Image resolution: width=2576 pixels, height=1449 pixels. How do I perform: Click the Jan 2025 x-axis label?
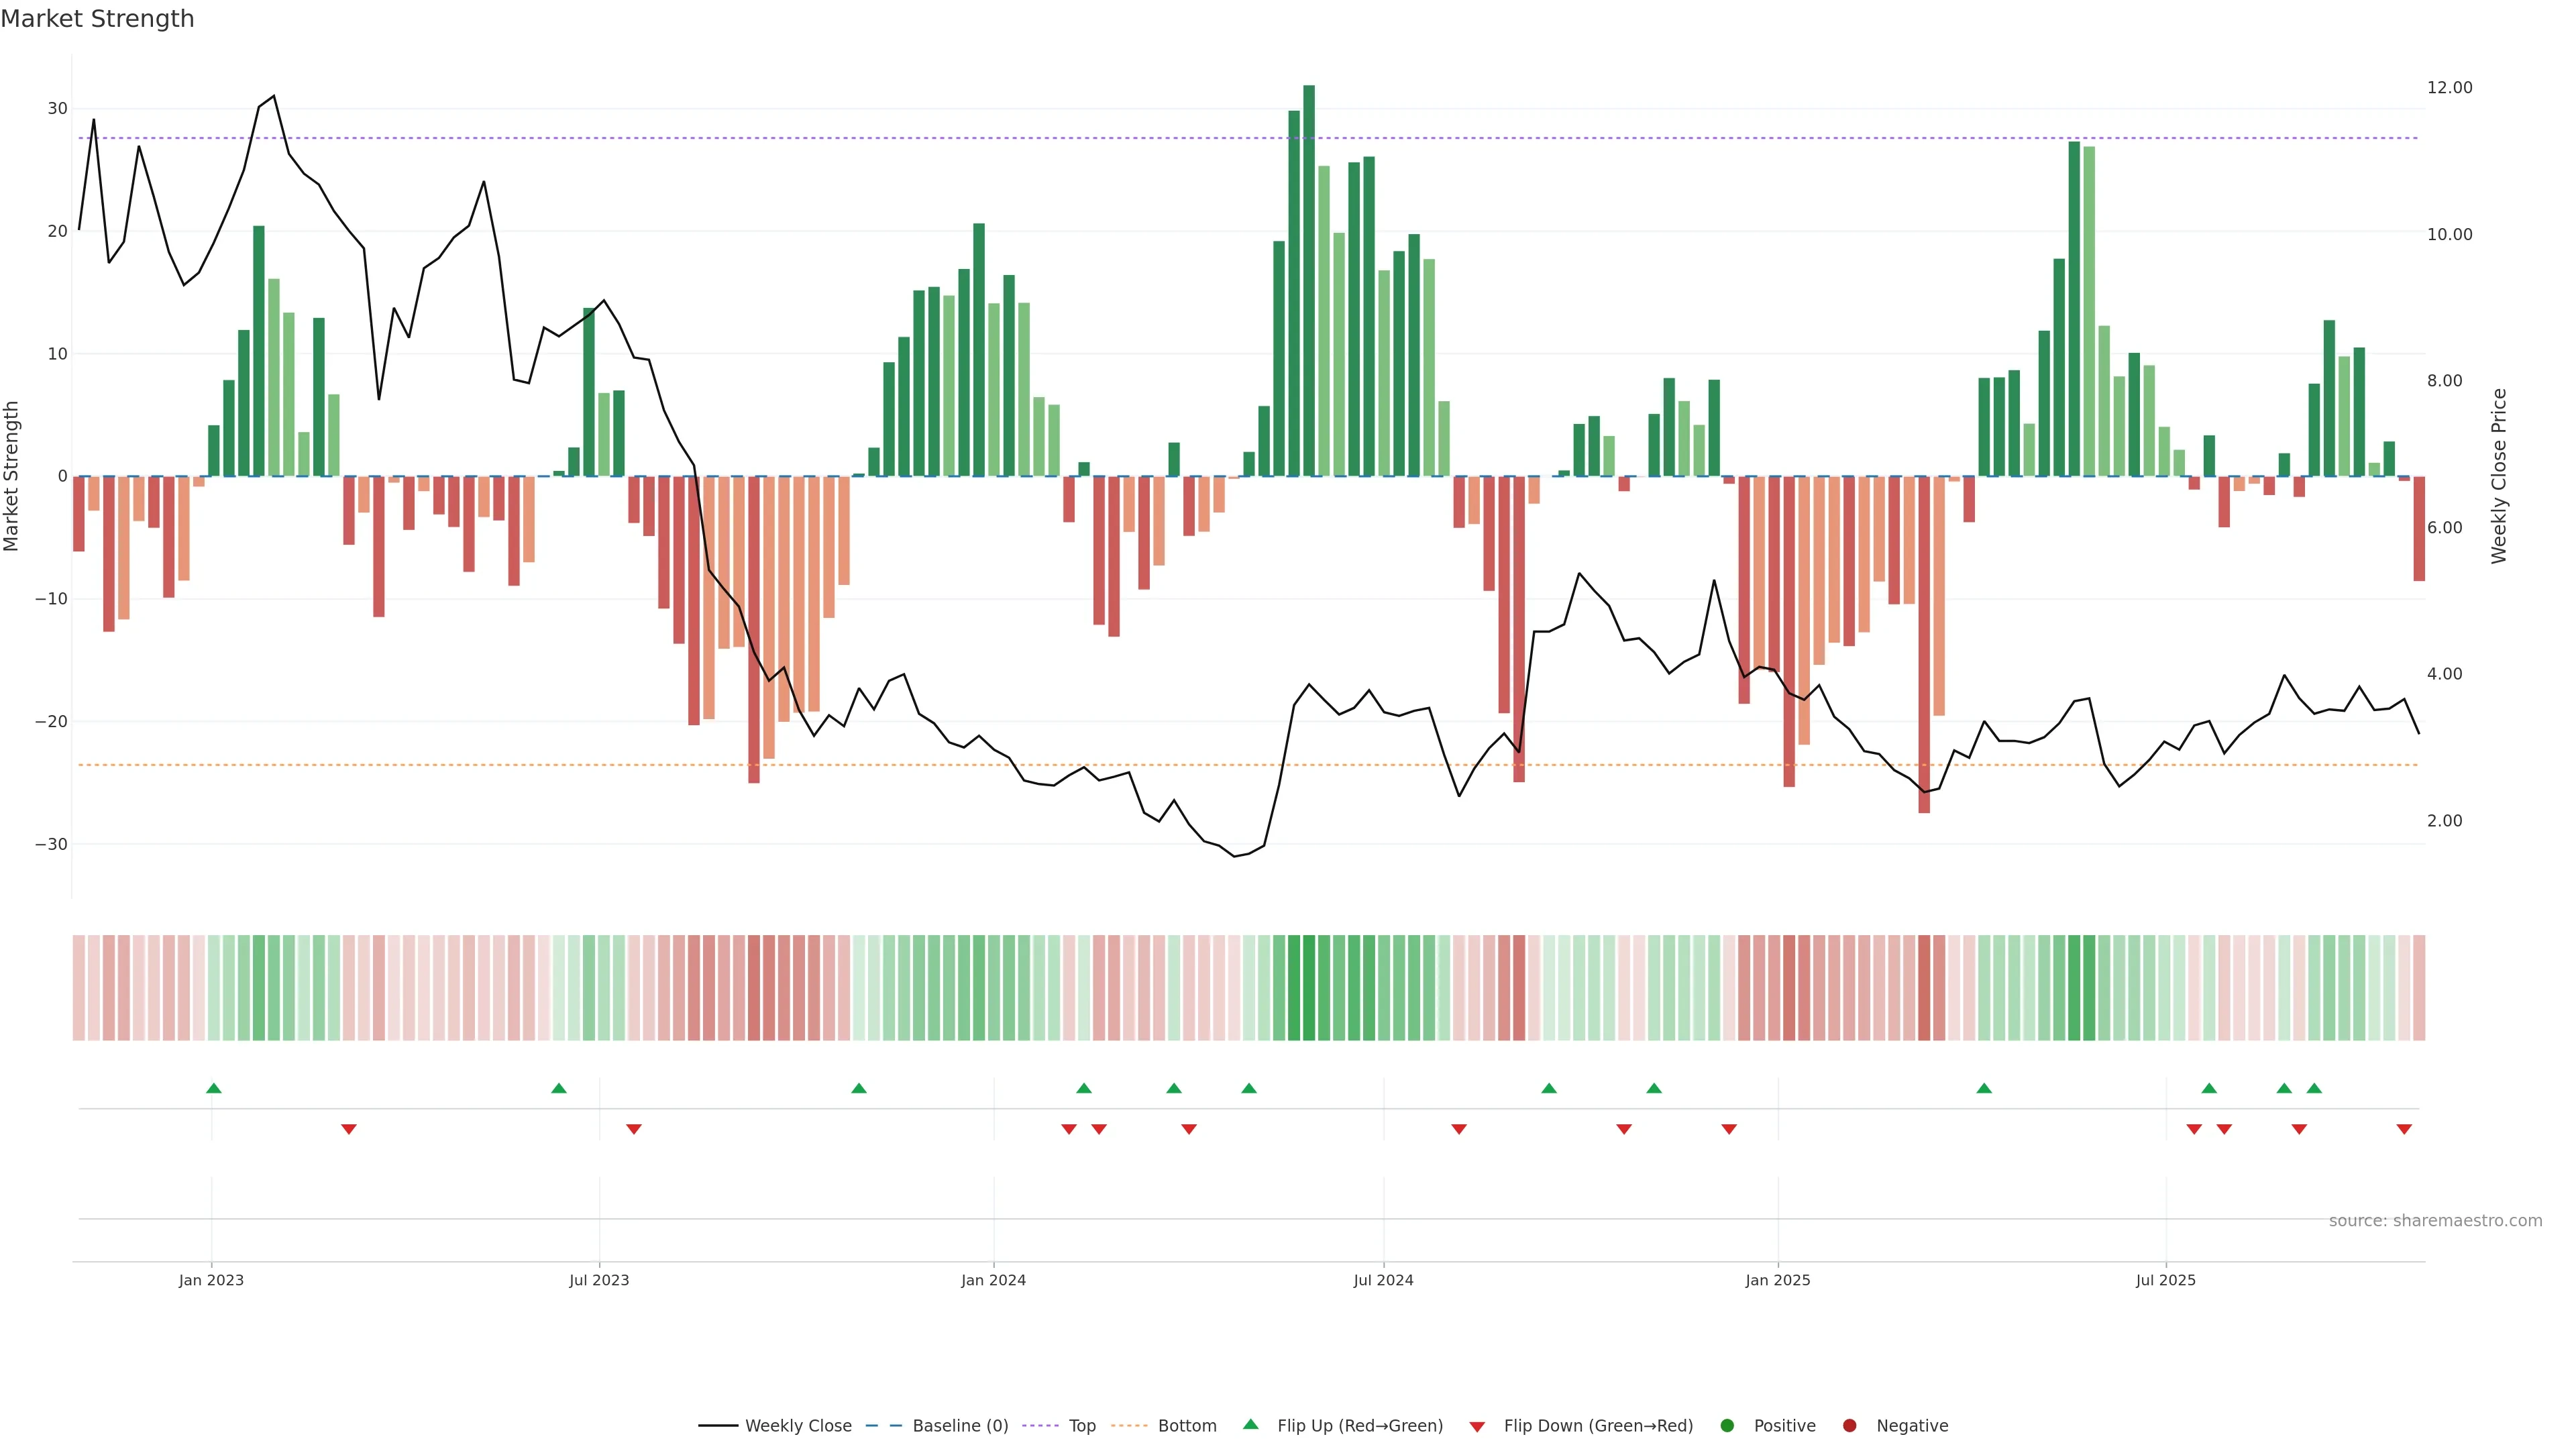pos(1777,1280)
